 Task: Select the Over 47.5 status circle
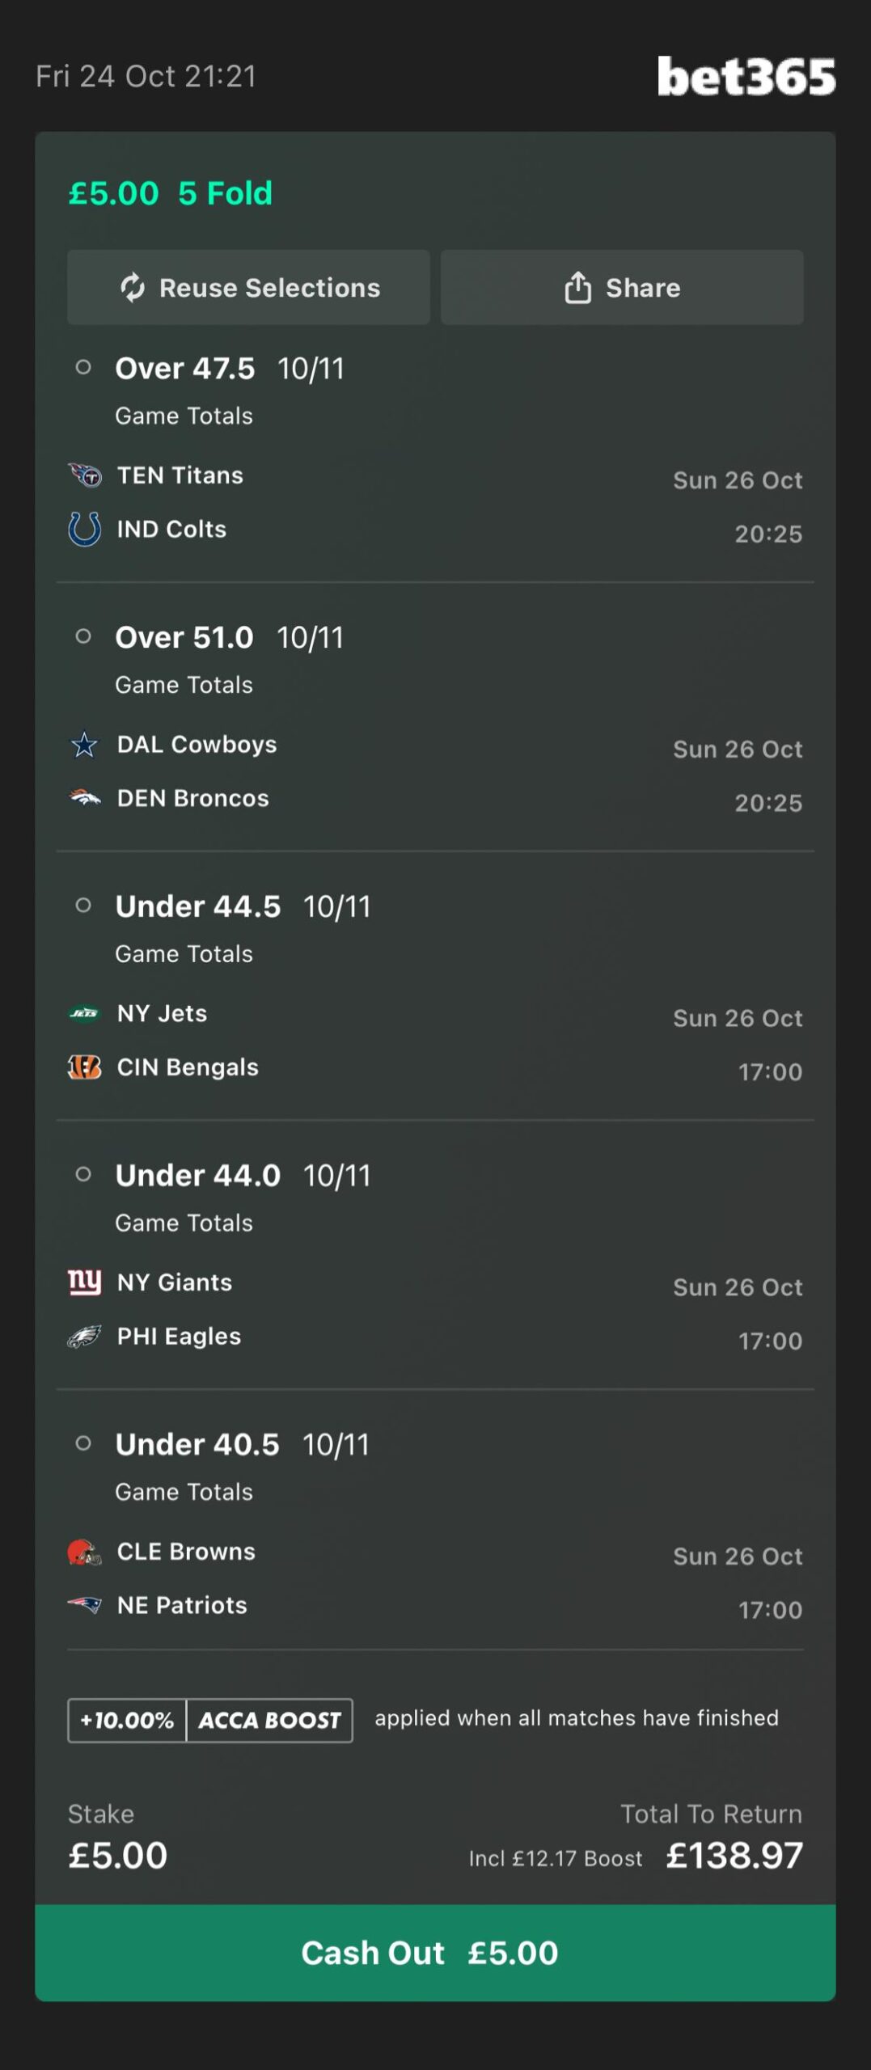click(x=83, y=368)
